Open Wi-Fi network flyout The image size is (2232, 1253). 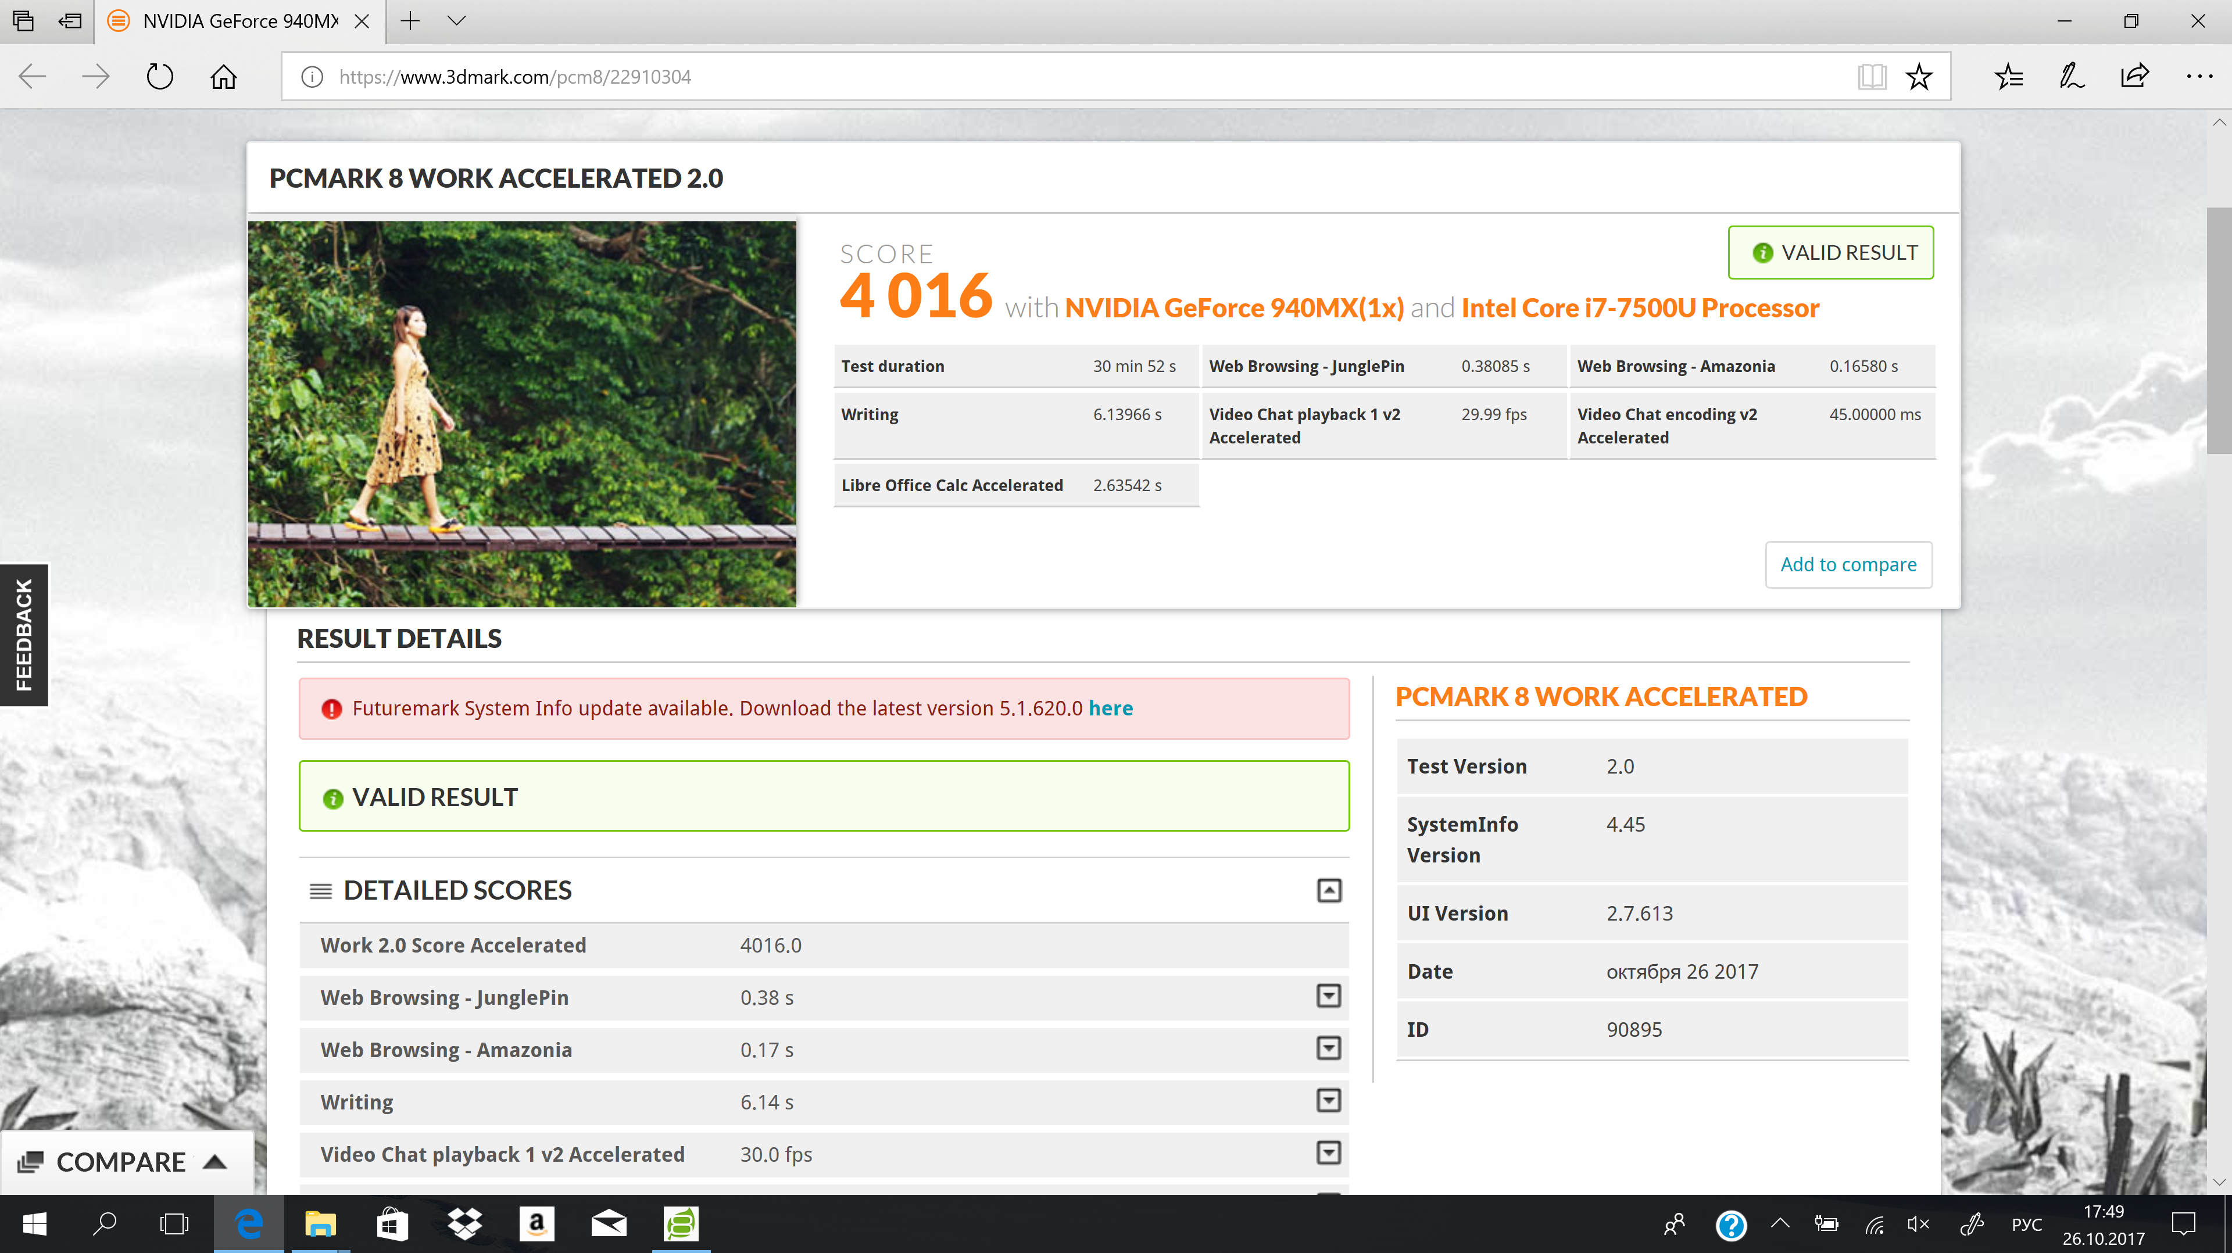(1874, 1223)
